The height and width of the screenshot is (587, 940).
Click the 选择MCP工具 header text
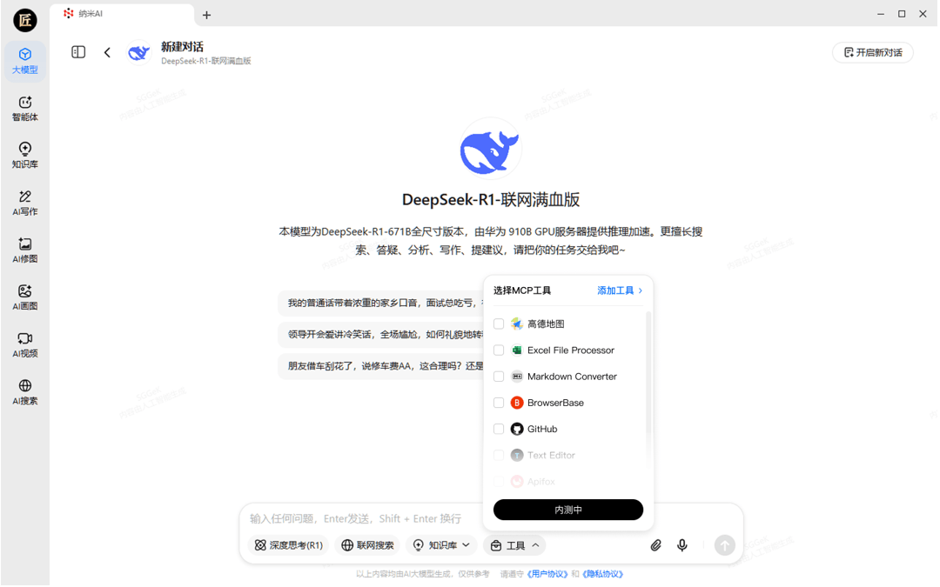pyautogui.click(x=522, y=290)
